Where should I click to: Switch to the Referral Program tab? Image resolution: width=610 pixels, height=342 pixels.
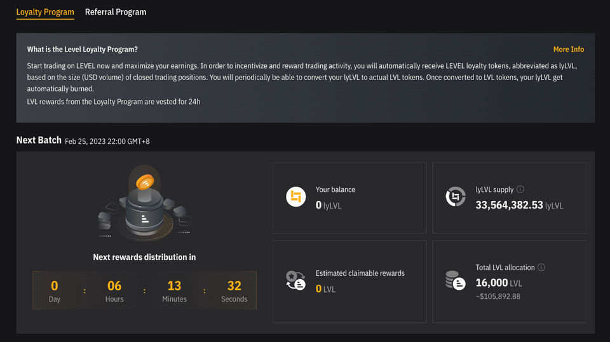116,12
